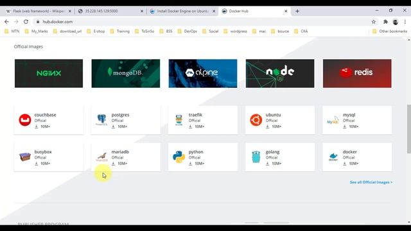Click the couchbase logo icon
The width and height of the screenshot is (411, 231).
(x=25, y=120)
